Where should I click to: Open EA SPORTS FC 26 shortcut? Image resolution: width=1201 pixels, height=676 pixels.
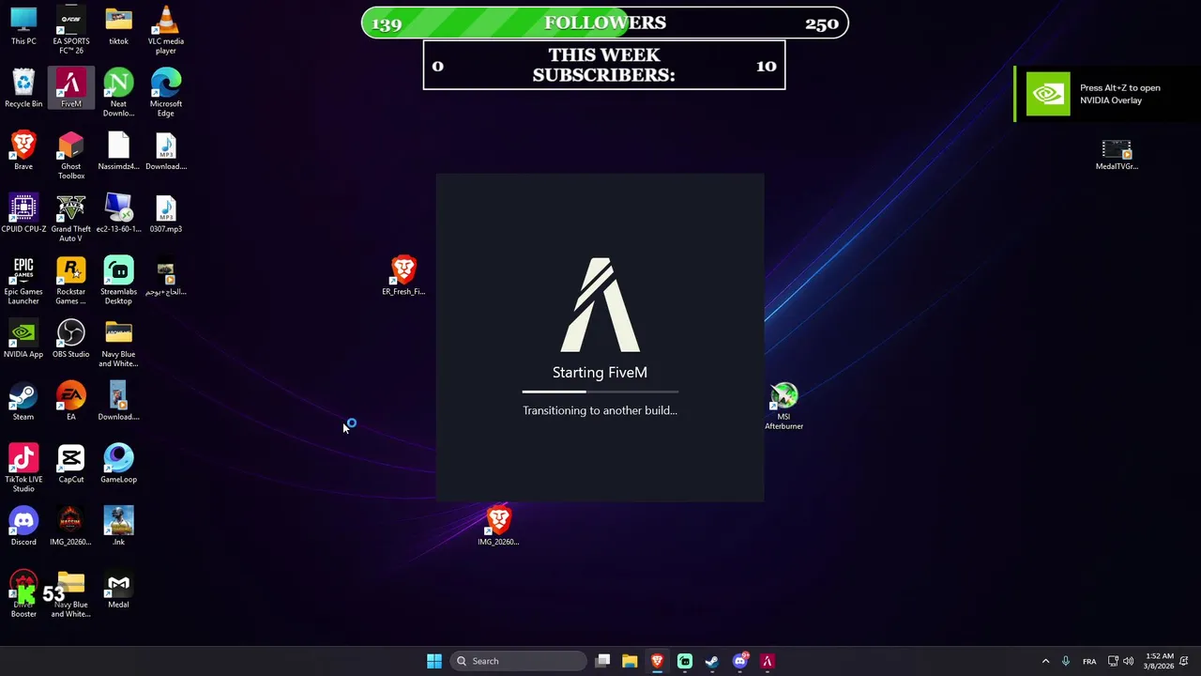pos(71,30)
